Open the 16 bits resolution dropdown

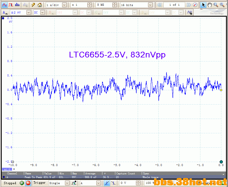pos(150,5)
